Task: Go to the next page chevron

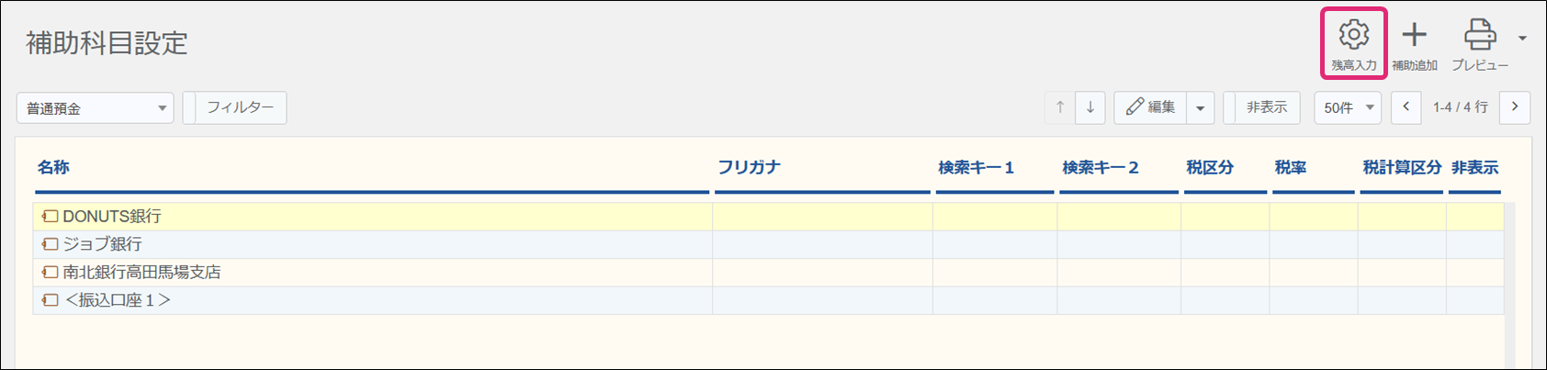Action: point(1515,107)
